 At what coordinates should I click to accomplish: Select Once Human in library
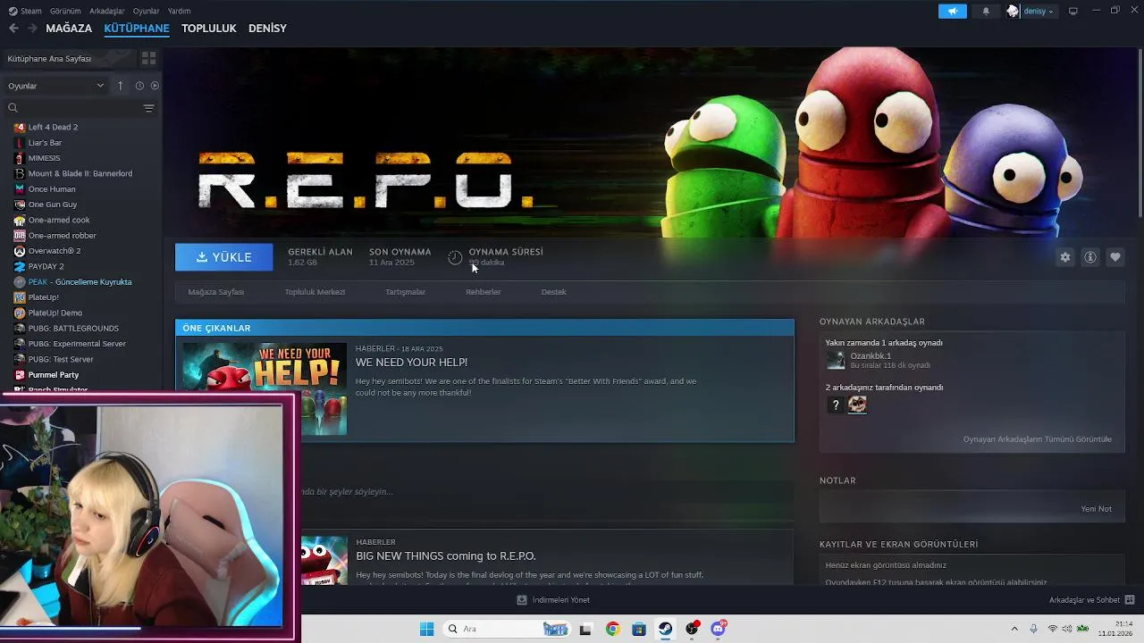pos(52,189)
